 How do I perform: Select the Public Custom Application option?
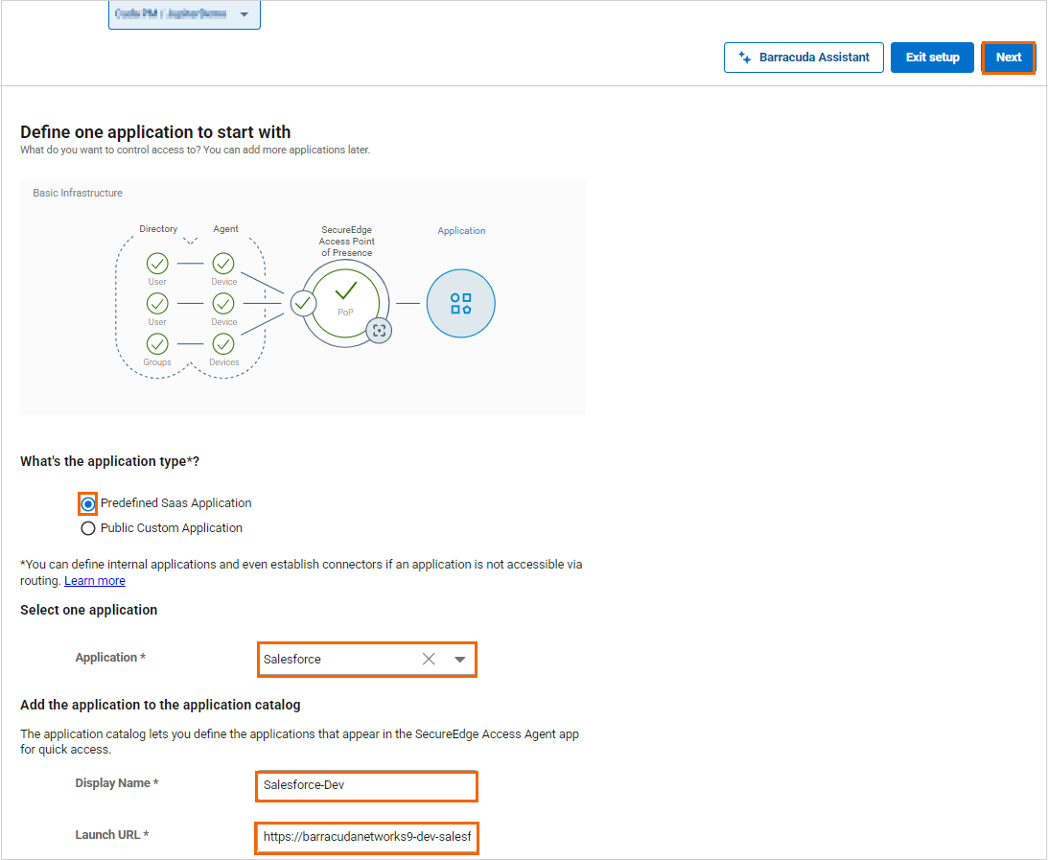pos(87,527)
